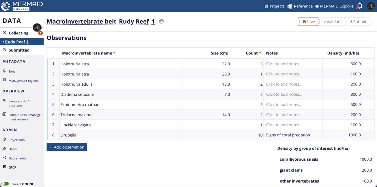The image size is (377, 187).
Task: Click the collecting avatar with badge 1
Action: 37,28
